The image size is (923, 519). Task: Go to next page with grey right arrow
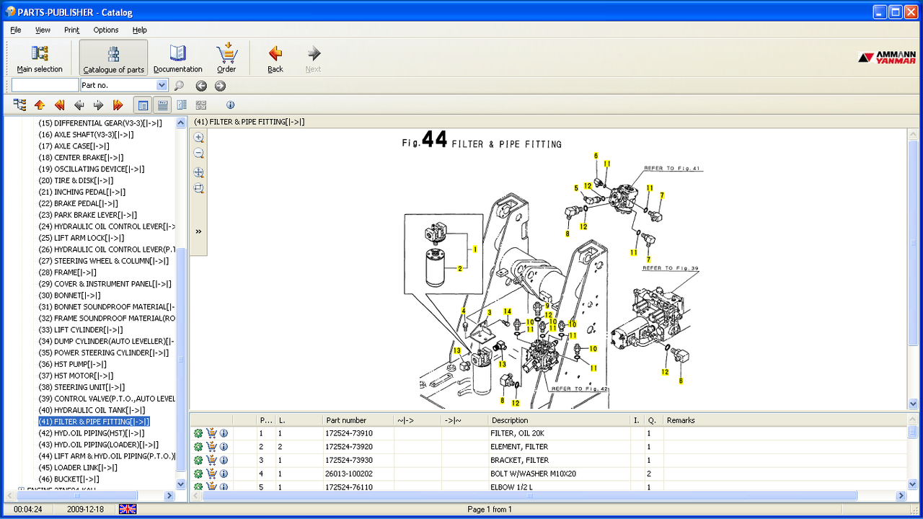click(x=99, y=105)
